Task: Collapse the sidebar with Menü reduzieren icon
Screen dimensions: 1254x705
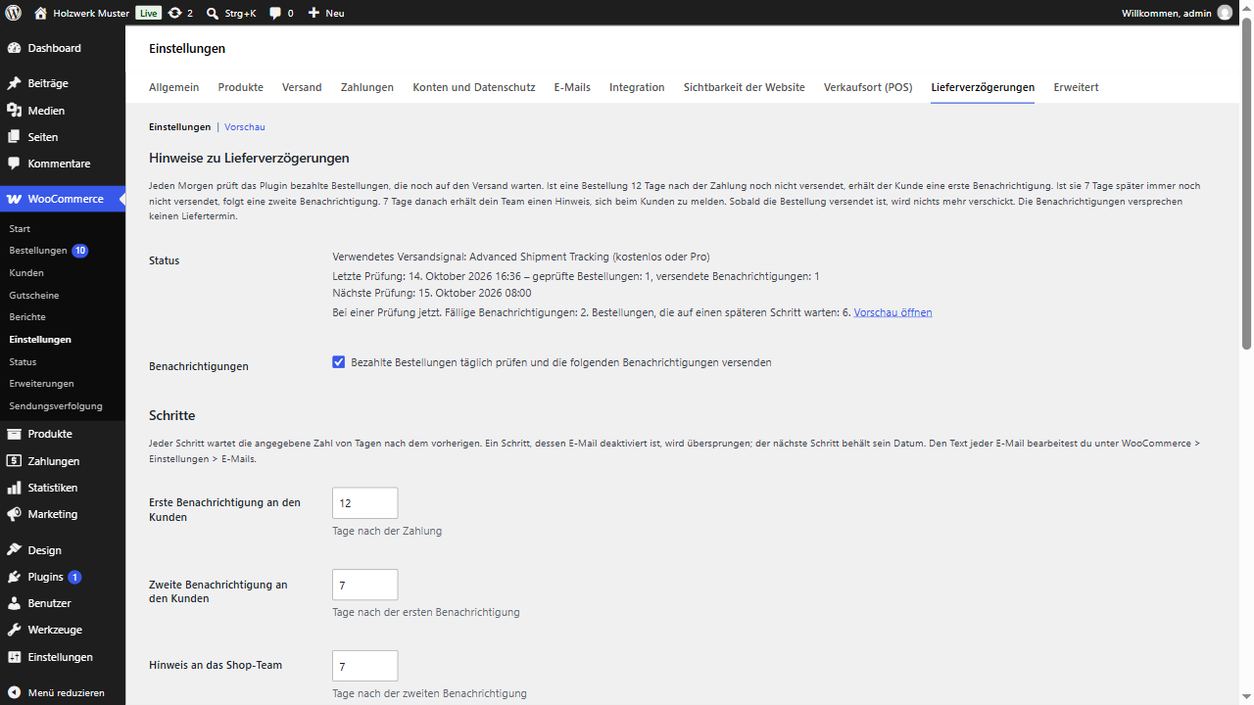Action: (x=15, y=692)
